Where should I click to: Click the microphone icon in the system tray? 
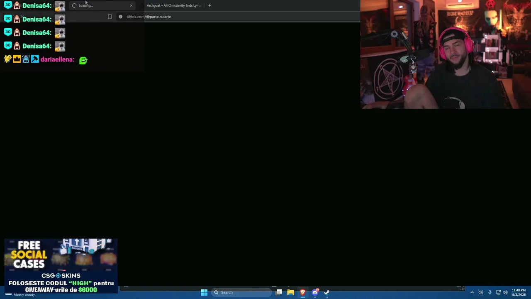(x=490, y=292)
